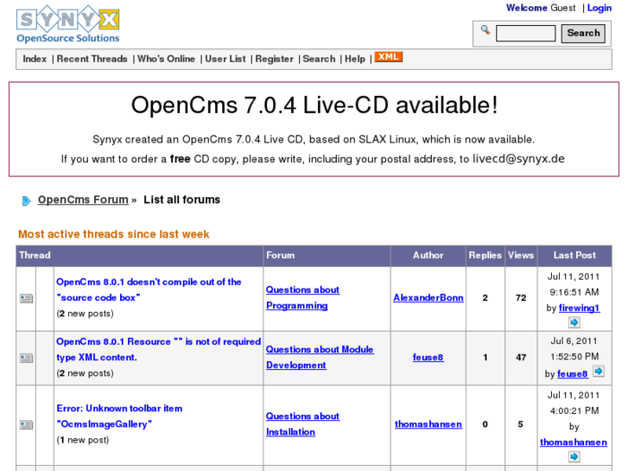Click the '4:00:21 PM' last post time
628x471 pixels.
click(574, 411)
